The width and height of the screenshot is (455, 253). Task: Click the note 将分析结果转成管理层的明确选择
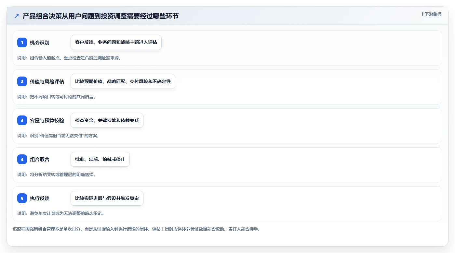(x=56, y=175)
